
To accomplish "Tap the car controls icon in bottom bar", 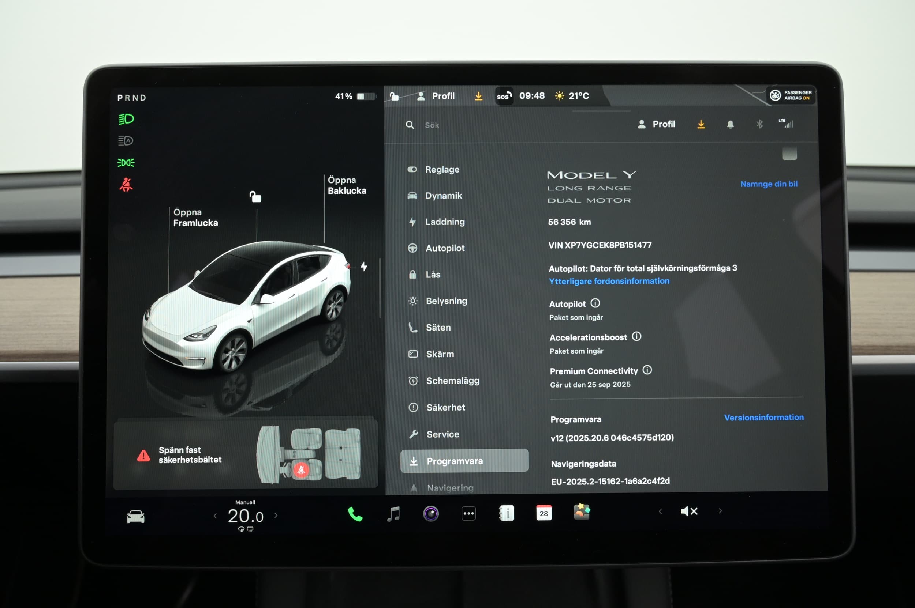I will tap(135, 517).
